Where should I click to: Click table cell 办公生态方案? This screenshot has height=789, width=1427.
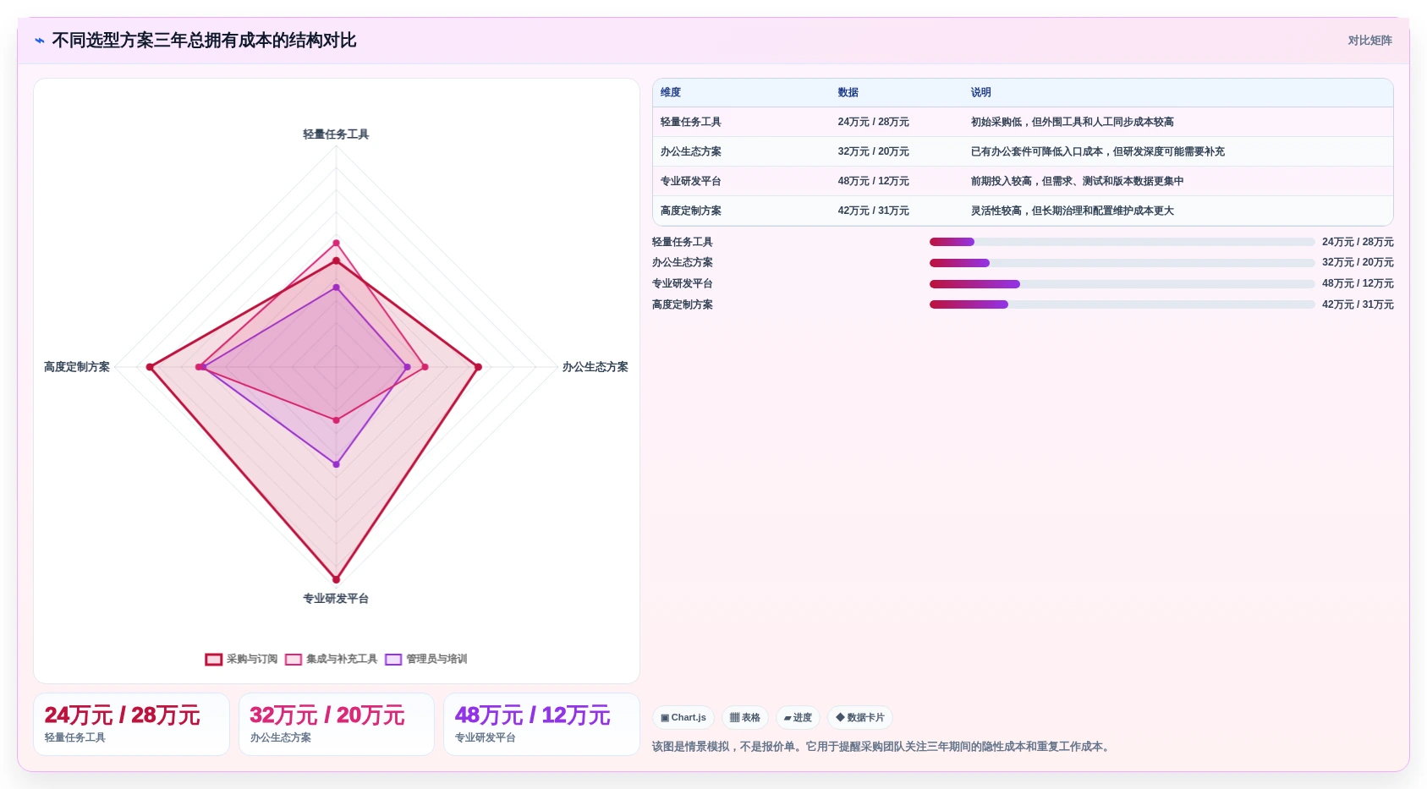(691, 151)
